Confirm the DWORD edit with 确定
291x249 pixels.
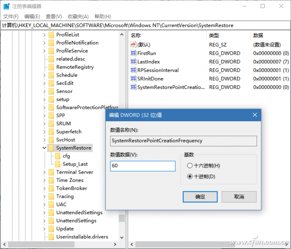pos(200,197)
